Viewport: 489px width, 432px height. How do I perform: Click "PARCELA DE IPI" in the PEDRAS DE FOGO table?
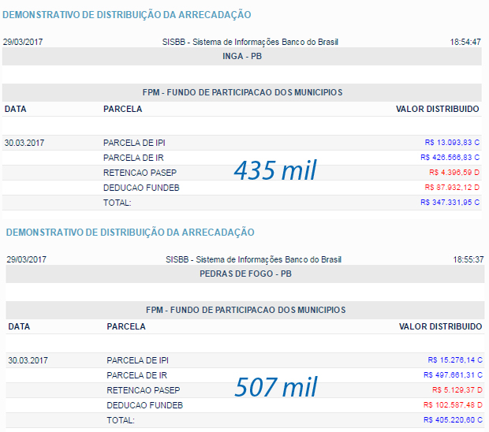137,360
